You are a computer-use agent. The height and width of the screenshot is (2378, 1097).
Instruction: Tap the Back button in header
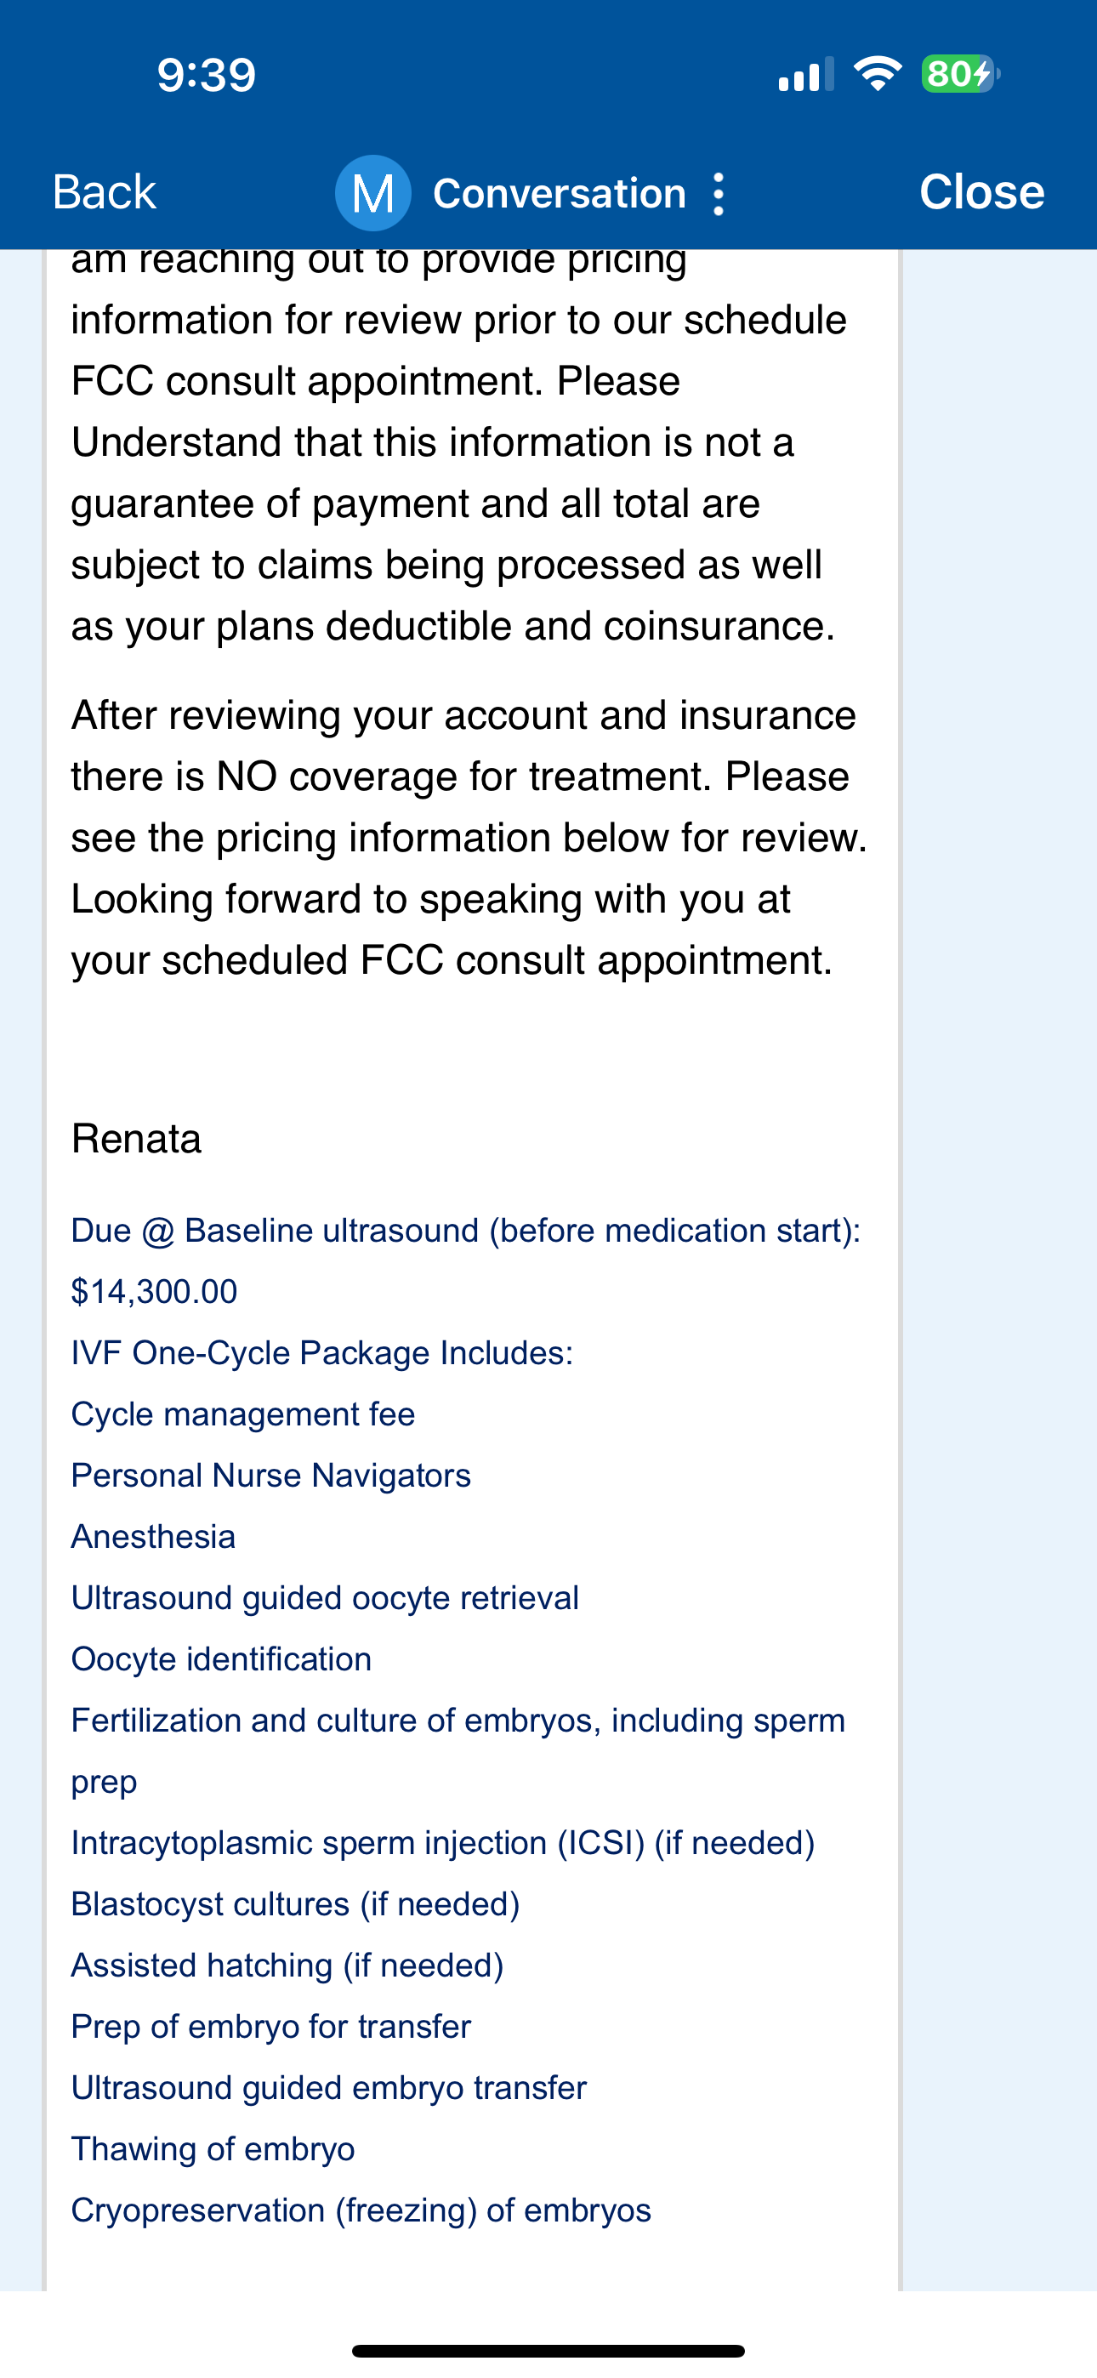105,193
